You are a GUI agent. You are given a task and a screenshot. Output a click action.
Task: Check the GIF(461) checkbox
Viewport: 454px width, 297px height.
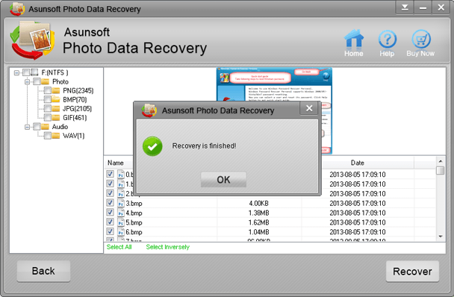pos(48,117)
